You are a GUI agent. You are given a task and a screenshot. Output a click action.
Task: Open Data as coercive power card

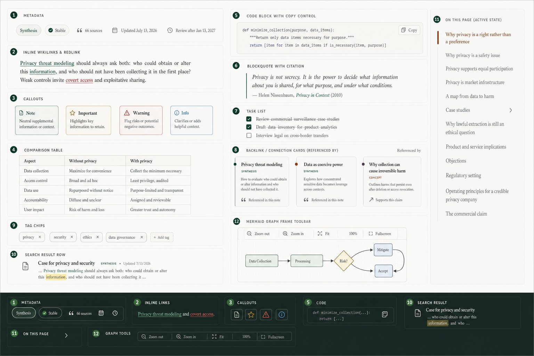(x=326, y=181)
